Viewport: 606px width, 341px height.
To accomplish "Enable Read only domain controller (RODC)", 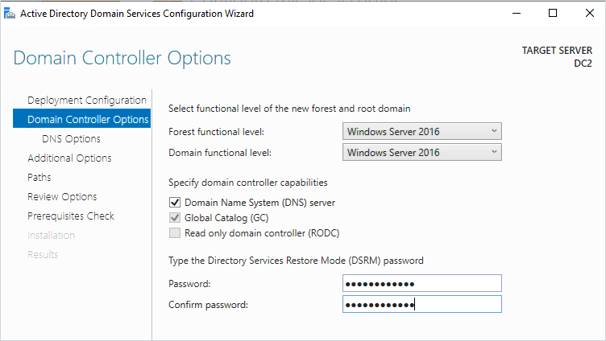I will pos(175,233).
